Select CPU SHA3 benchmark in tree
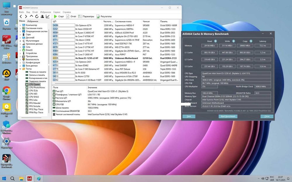 32,97
